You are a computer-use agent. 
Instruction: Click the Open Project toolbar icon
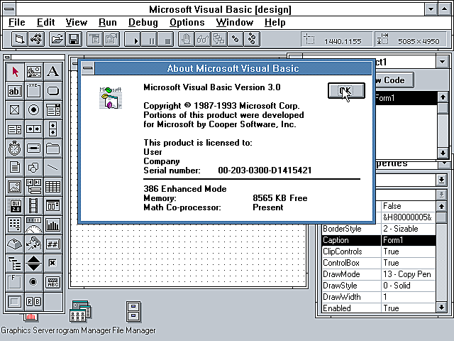[57, 39]
